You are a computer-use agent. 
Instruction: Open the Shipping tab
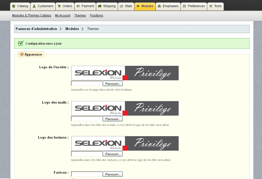point(107,6)
